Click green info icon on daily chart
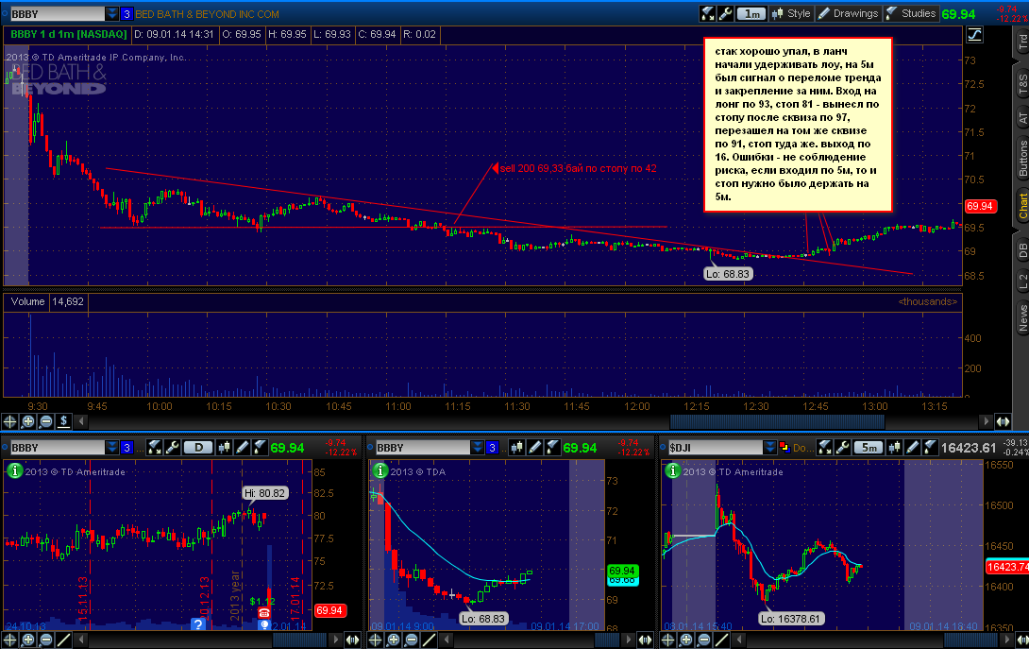The height and width of the screenshot is (649, 1029). pyautogui.click(x=14, y=470)
